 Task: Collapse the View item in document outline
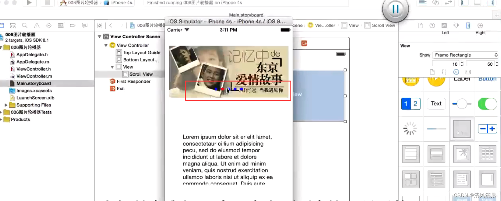pos(112,67)
